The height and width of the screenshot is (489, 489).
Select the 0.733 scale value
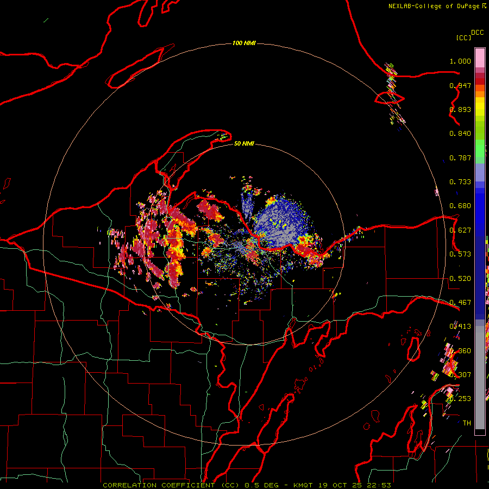click(x=460, y=182)
